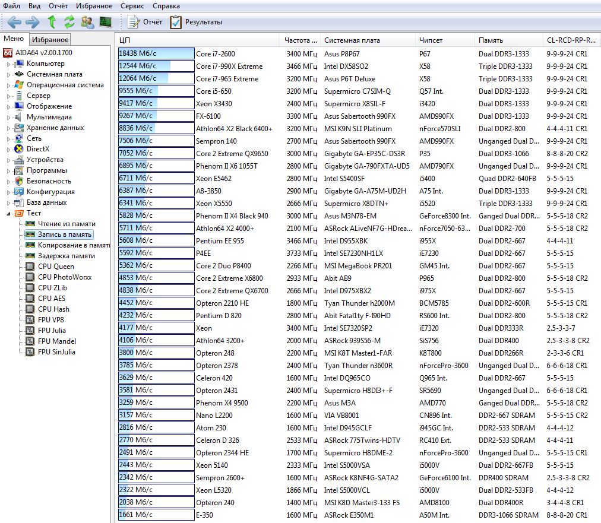Select the FPU VP8 benchmark icon
This screenshot has height=523, width=601.
click(x=30, y=320)
